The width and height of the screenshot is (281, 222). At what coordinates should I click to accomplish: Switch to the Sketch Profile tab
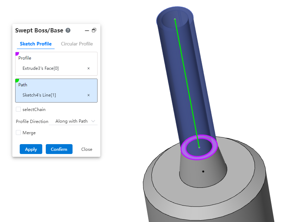(x=36, y=44)
